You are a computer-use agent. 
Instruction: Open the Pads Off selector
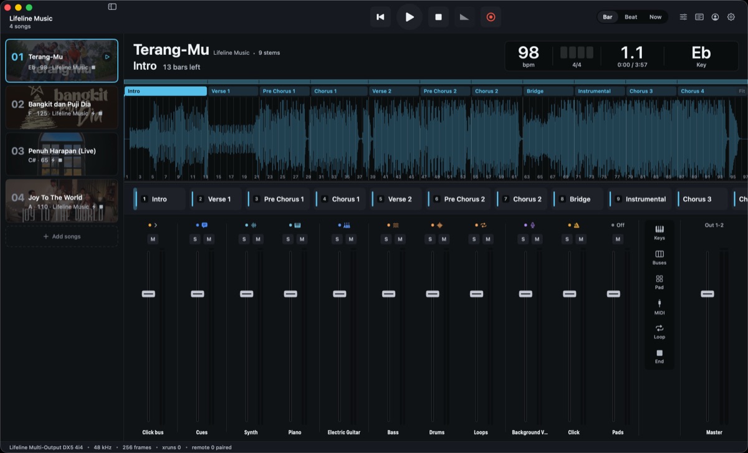[618, 225]
